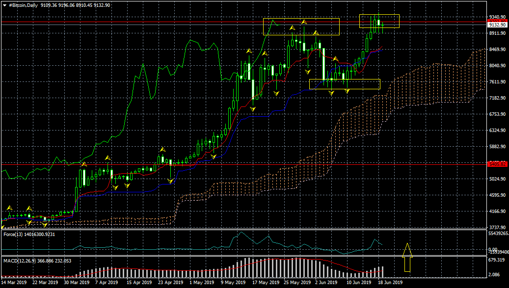Click the 14 Mar 2019 date label

point(14,283)
